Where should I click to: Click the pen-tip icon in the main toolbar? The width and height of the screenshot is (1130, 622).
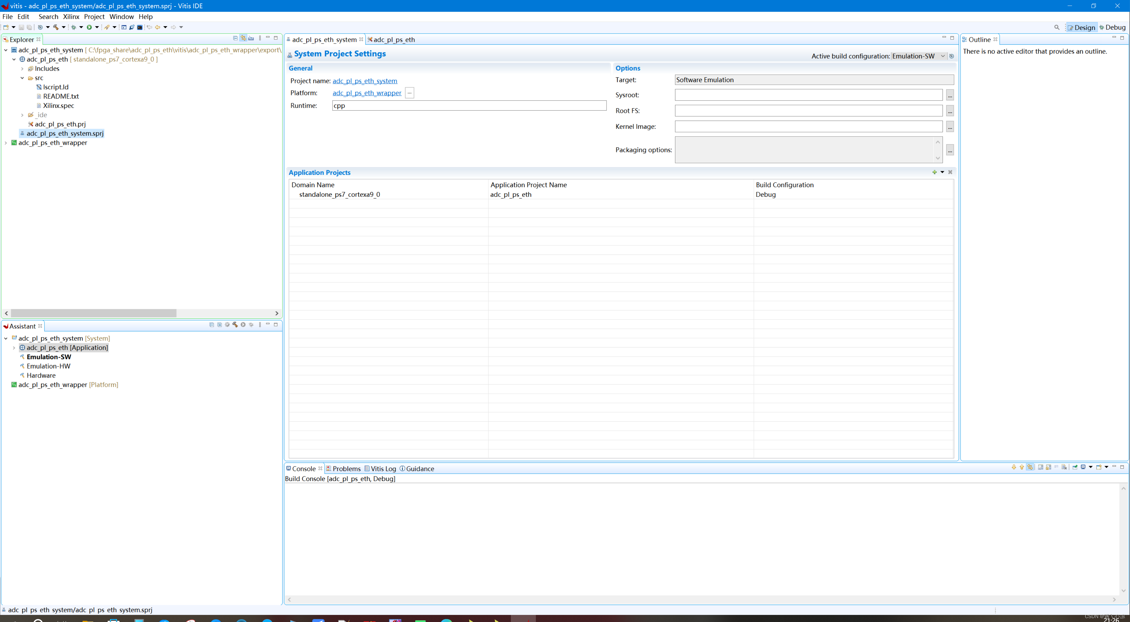click(x=107, y=27)
